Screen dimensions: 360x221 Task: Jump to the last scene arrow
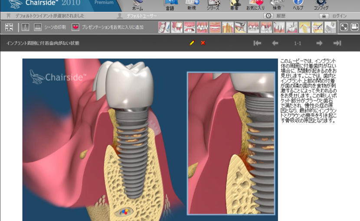[x=337, y=43]
